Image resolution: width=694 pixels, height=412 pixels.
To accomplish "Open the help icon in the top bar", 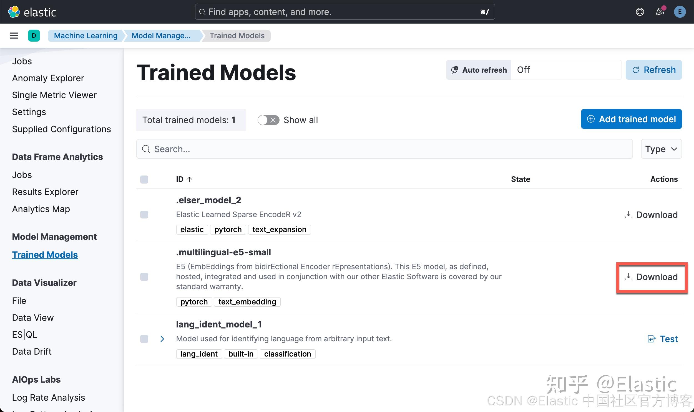I will [640, 12].
